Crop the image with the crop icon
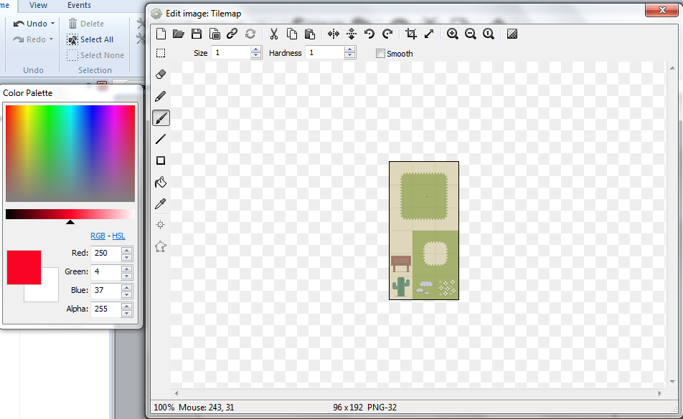Screen dimensions: 683x419 [411, 34]
